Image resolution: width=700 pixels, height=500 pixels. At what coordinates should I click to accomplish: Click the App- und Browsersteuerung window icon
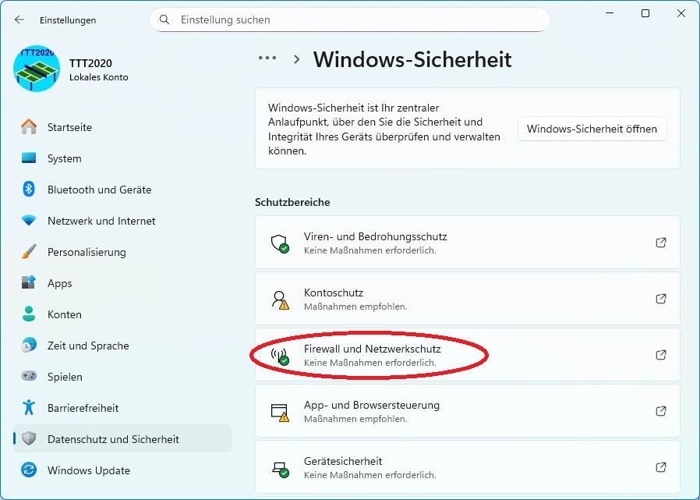tap(280, 413)
